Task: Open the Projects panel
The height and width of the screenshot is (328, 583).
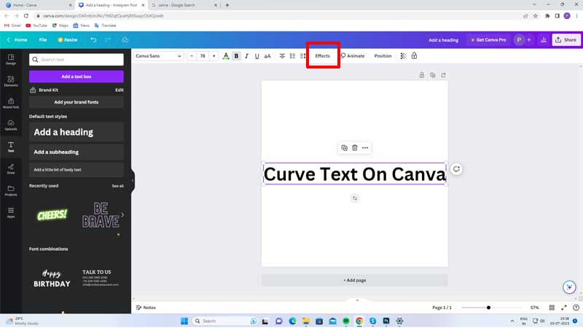Action: coord(11,191)
